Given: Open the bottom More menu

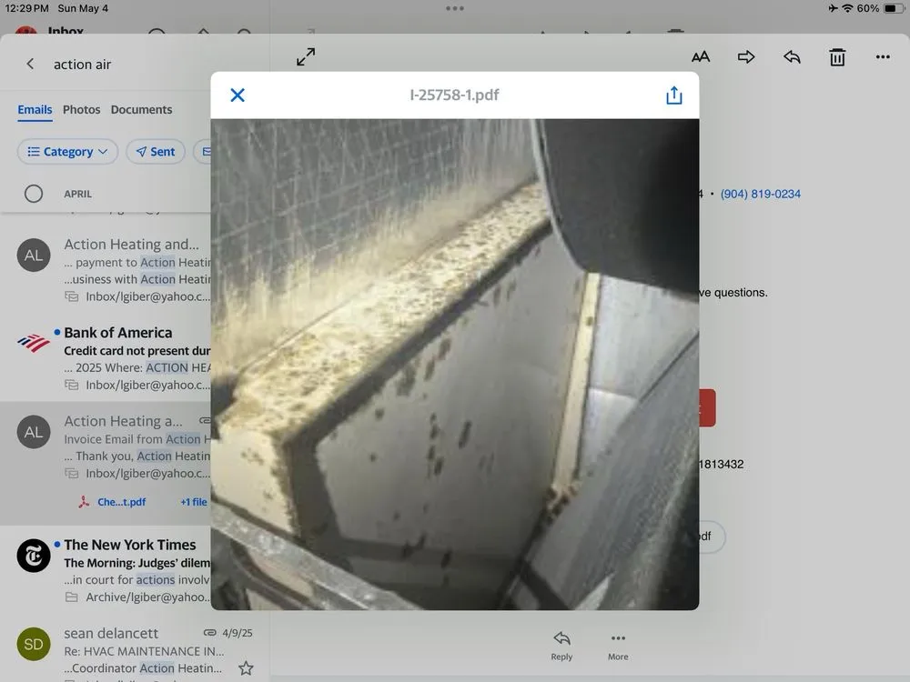Looking at the screenshot, I should 618,645.
